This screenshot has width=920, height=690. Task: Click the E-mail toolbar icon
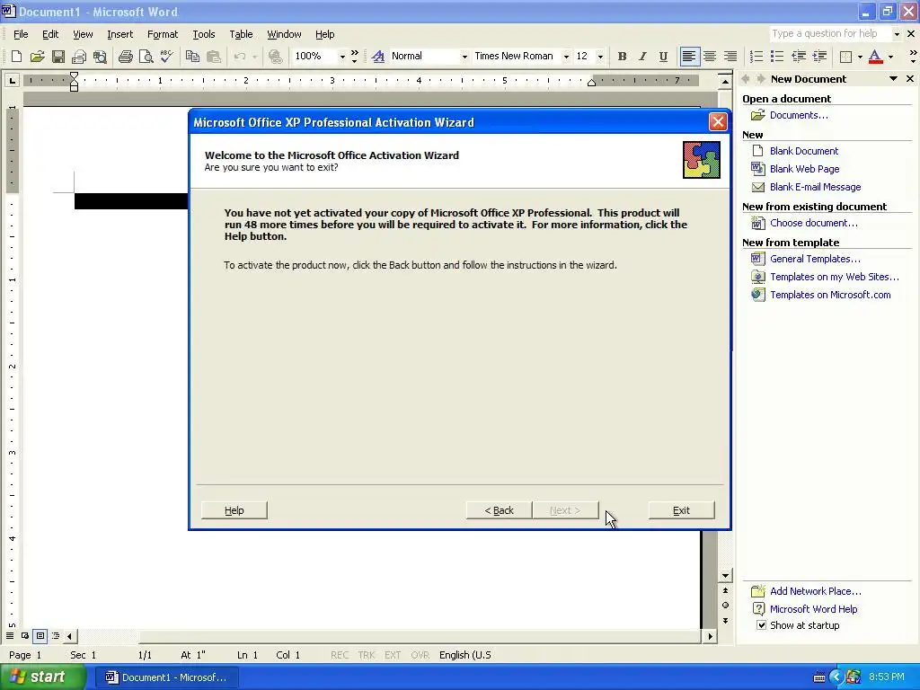tap(79, 57)
